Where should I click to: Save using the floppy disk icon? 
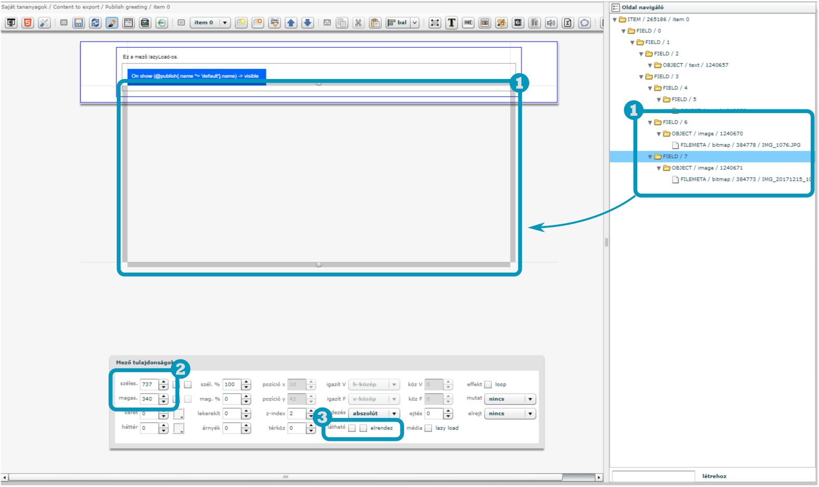coord(78,23)
